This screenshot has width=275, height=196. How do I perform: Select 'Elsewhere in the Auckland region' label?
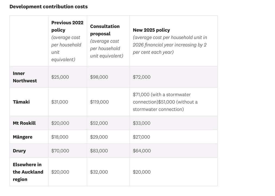coord(28,172)
